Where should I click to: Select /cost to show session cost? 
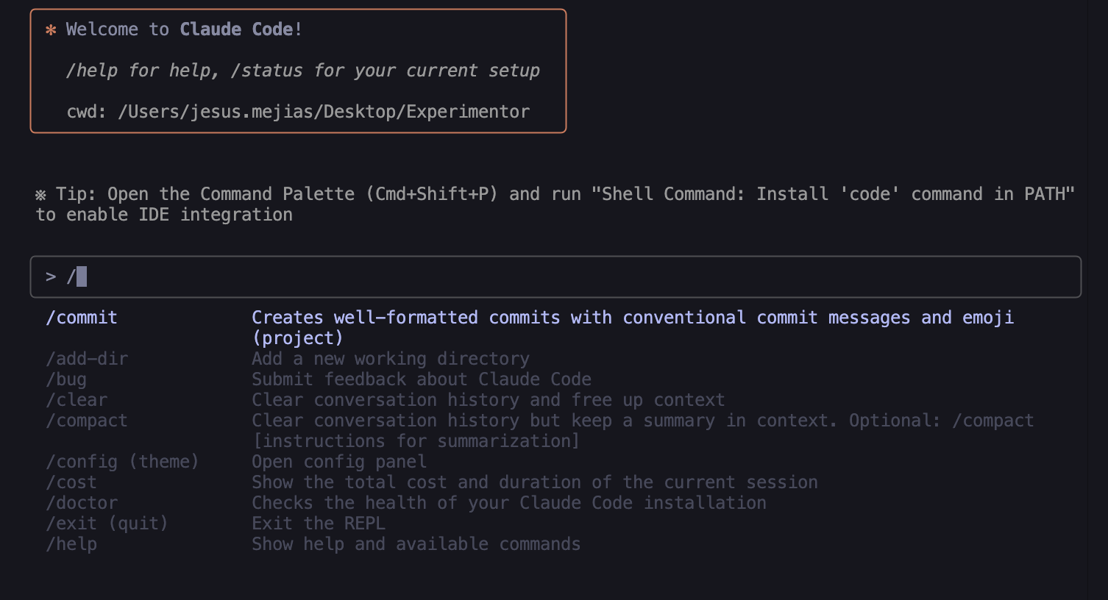(x=71, y=482)
